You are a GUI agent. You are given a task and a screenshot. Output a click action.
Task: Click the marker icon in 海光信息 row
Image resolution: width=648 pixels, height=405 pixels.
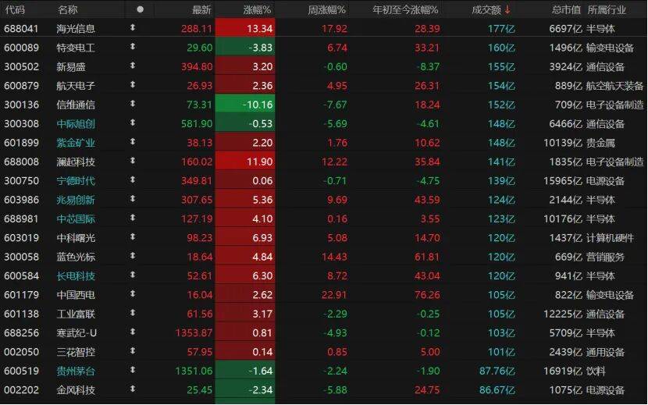(x=133, y=29)
